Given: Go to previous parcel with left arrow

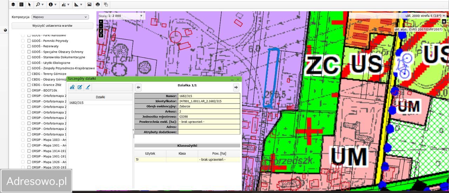Looking at the screenshot, I should point(138,87).
